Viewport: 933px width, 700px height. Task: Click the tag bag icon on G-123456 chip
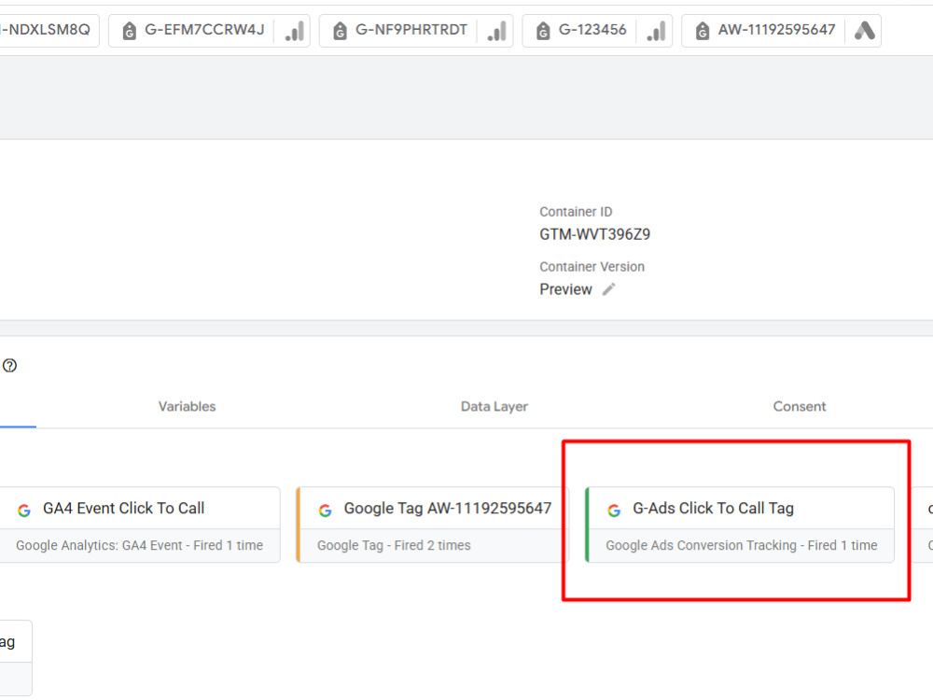tap(543, 31)
